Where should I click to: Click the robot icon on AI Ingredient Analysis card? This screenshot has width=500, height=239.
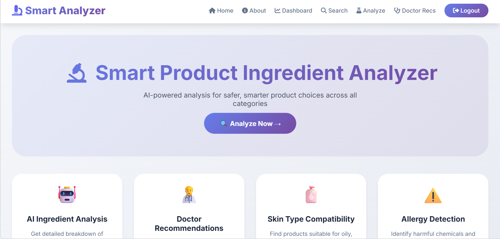tap(67, 195)
